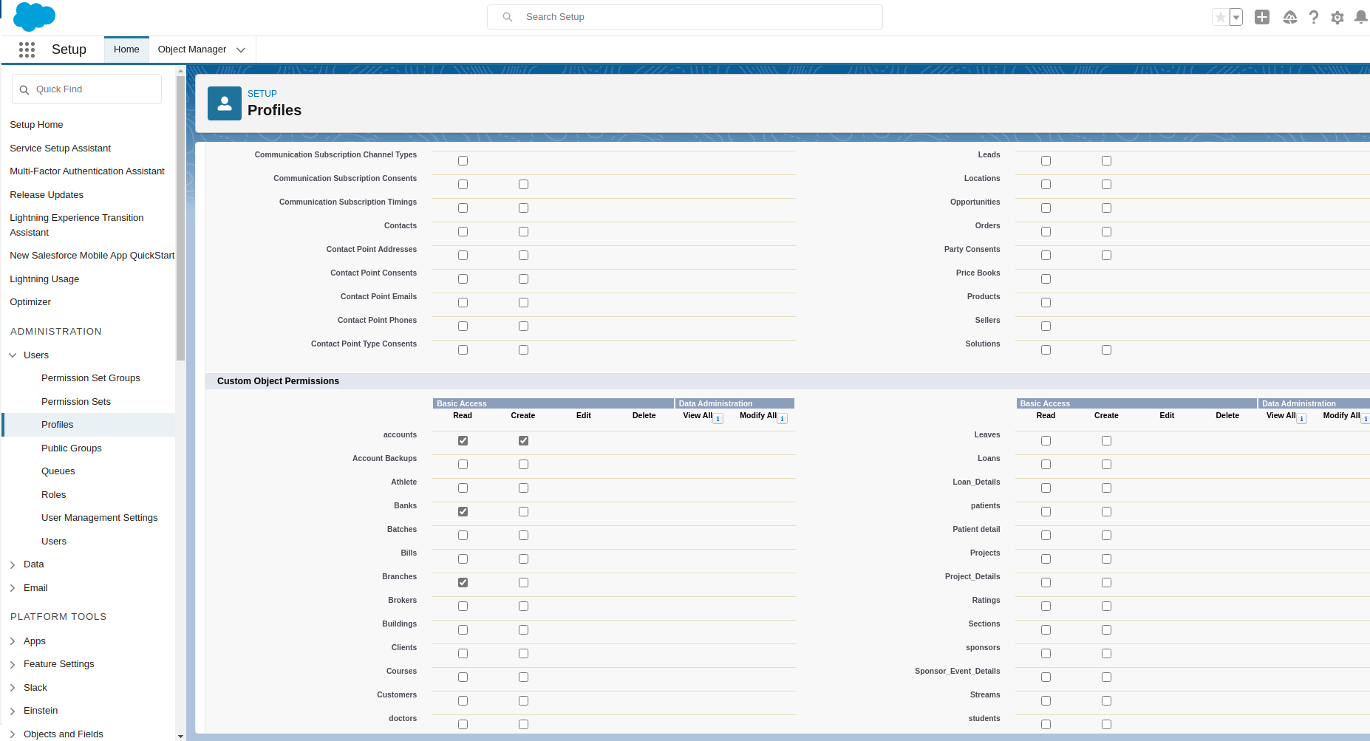Click the SETUP breadcrumb link
This screenshot has height=741, width=1370.
[x=262, y=94]
